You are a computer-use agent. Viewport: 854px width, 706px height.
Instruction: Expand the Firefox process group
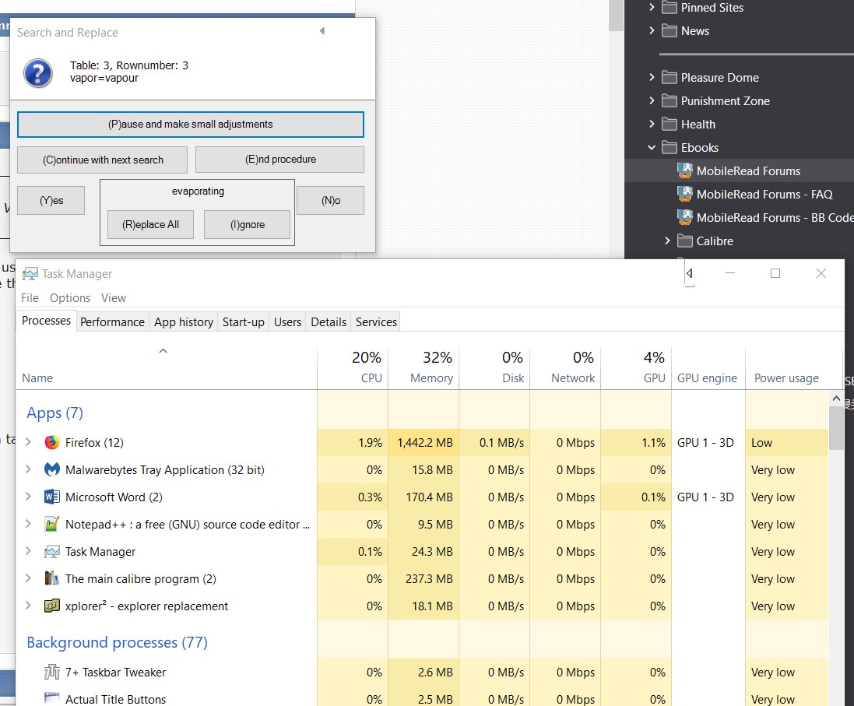coord(29,443)
